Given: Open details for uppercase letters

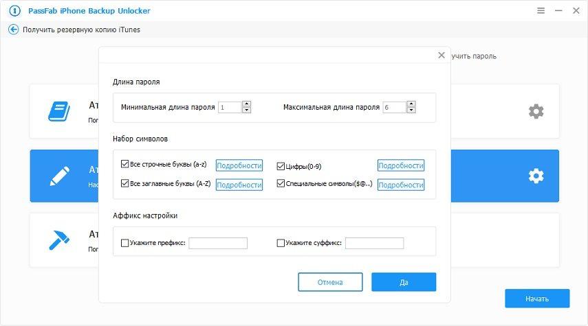Looking at the screenshot, I should (x=239, y=185).
